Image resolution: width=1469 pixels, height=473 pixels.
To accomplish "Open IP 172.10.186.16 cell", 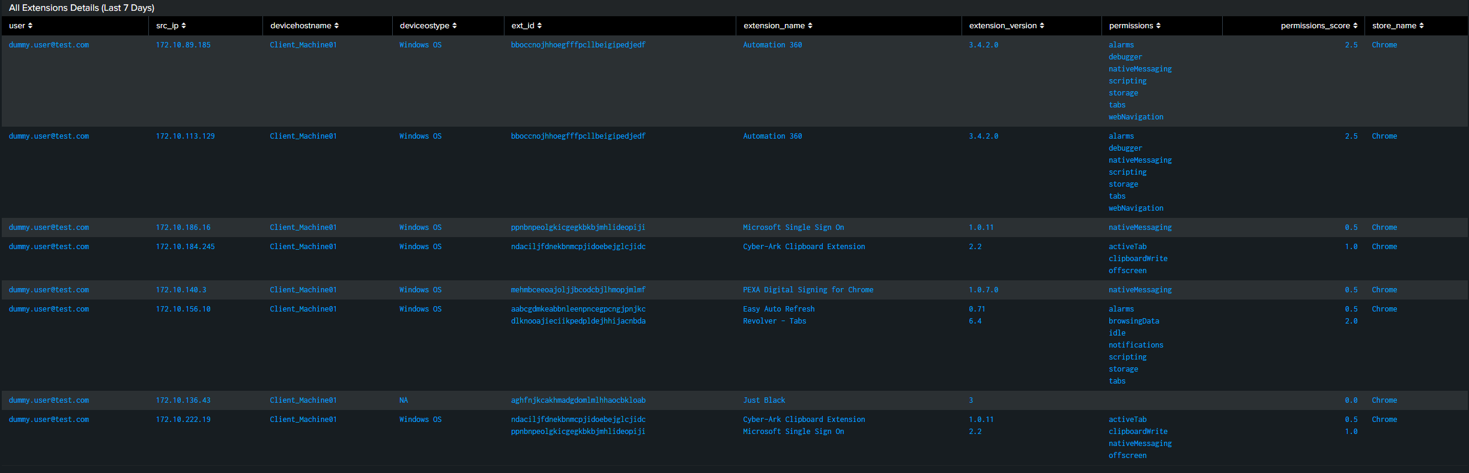I will coord(183,227).
